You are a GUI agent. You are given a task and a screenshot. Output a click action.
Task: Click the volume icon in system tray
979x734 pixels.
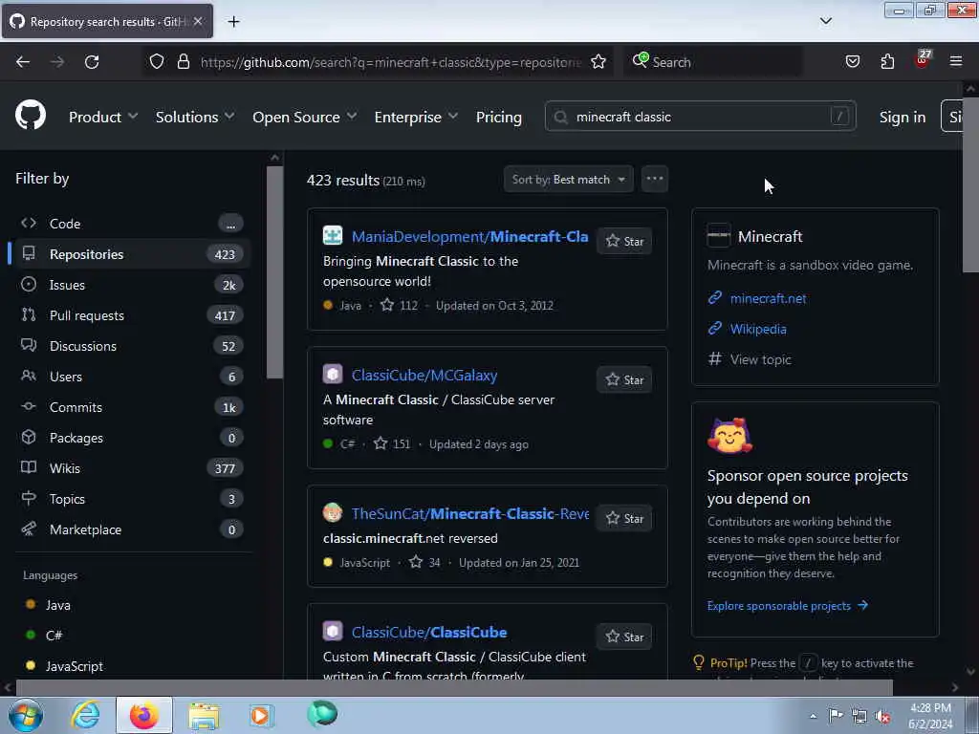[x=882, y=716]
